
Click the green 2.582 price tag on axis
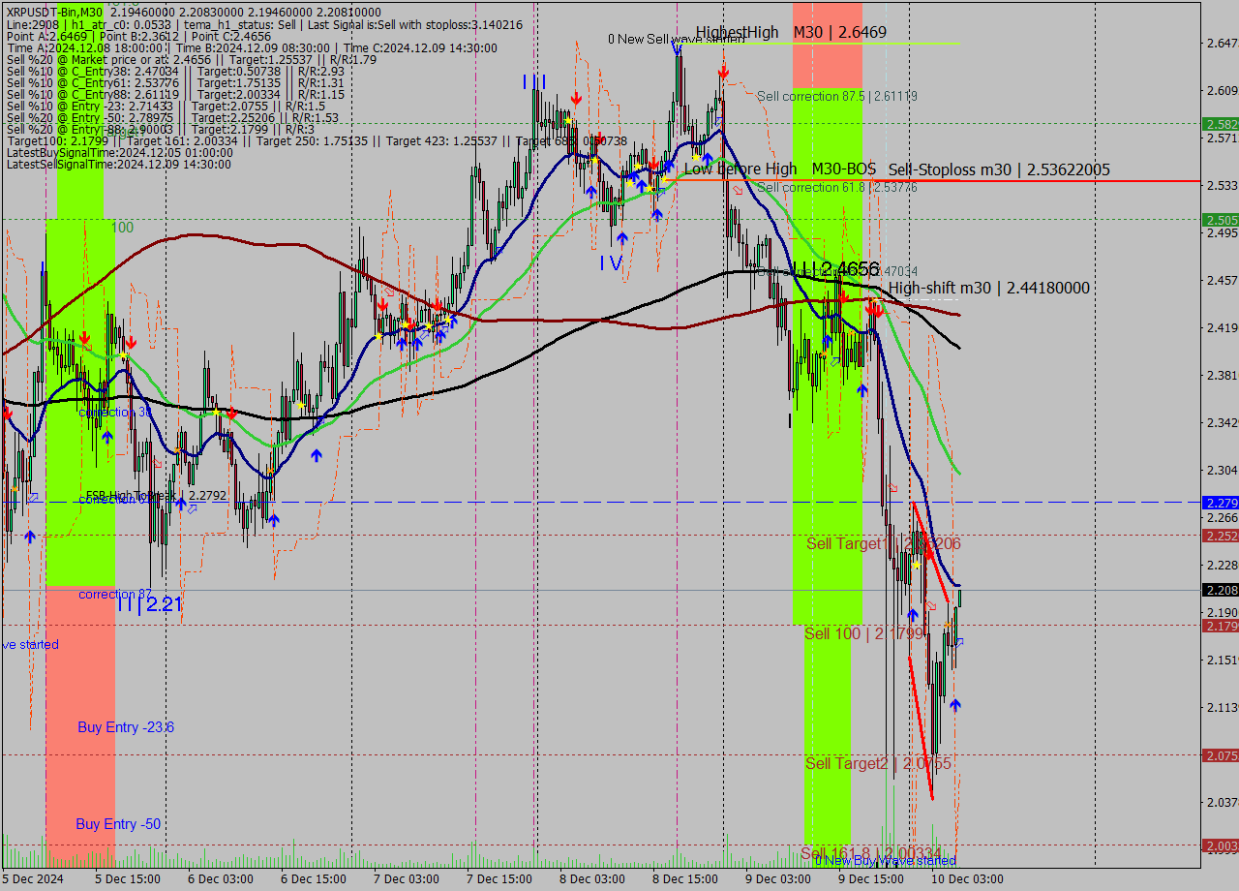click(x=1221, y=124)
